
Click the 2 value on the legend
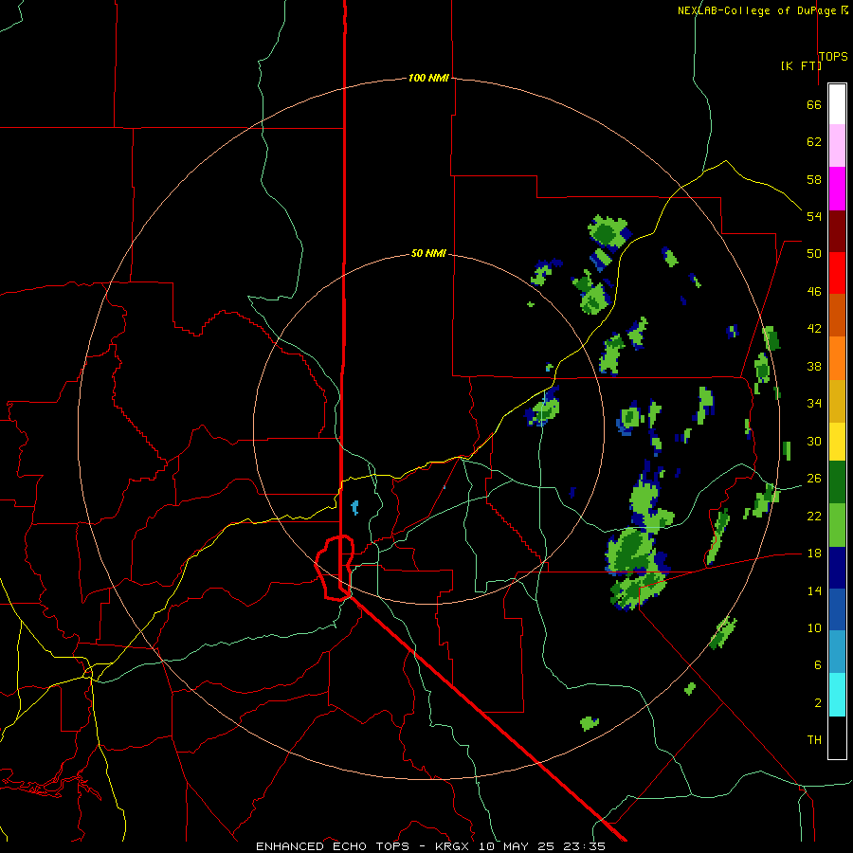818,702
